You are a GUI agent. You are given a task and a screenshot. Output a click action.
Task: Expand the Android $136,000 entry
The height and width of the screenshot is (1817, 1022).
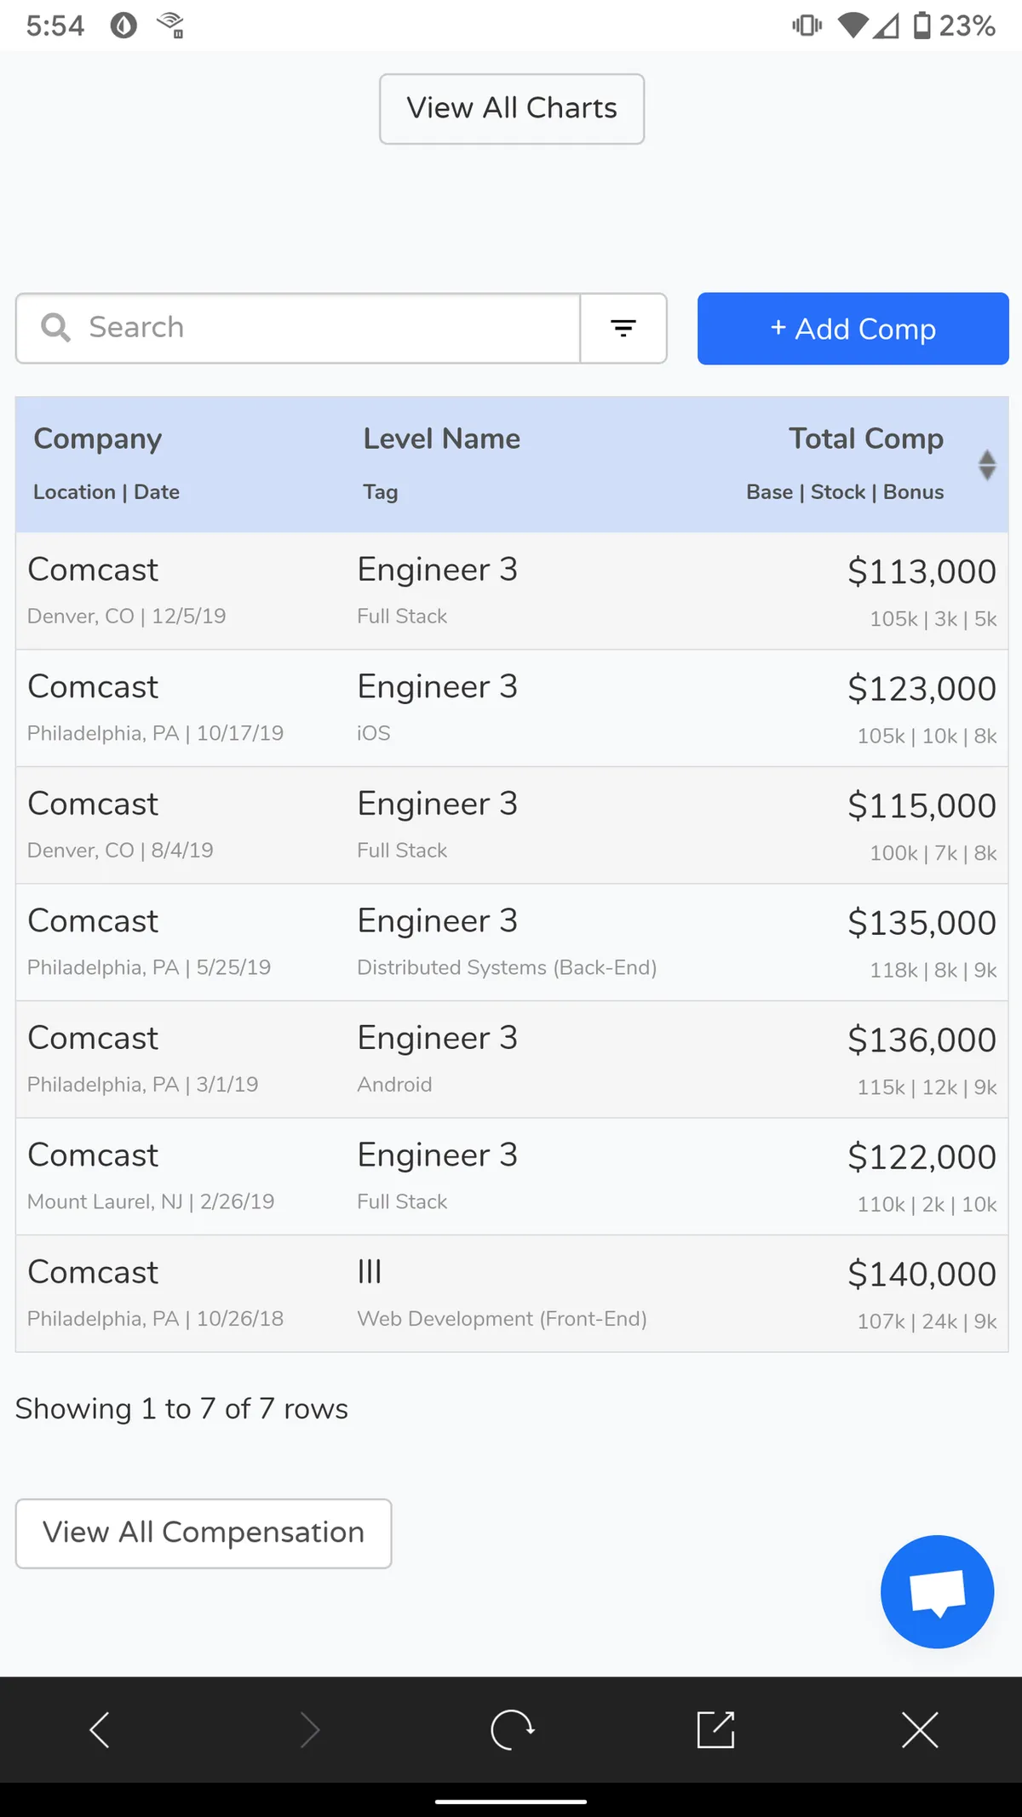click(x=511, y=1059)
